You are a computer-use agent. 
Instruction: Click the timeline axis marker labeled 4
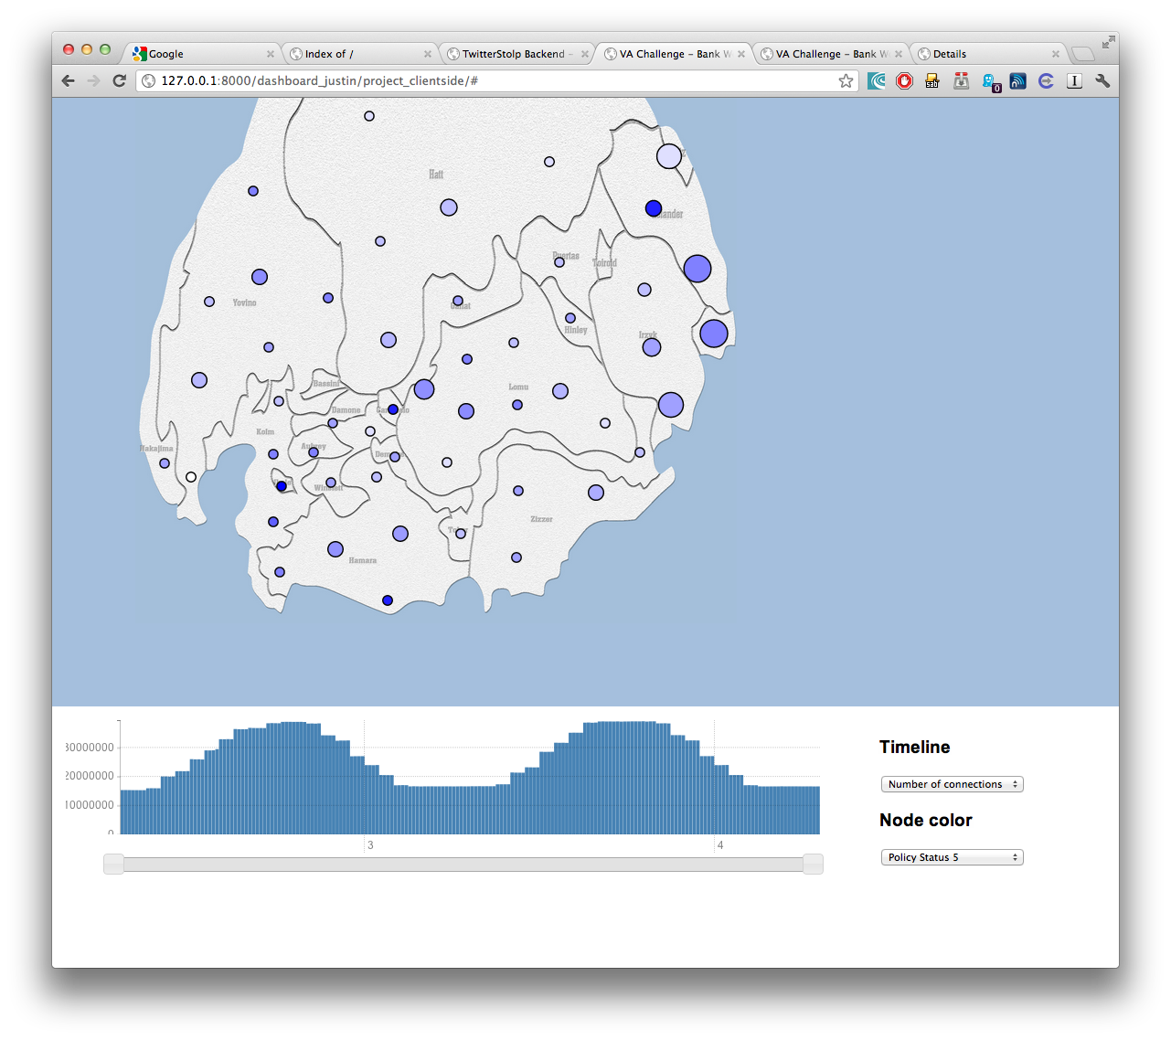(x=720, y=845)
